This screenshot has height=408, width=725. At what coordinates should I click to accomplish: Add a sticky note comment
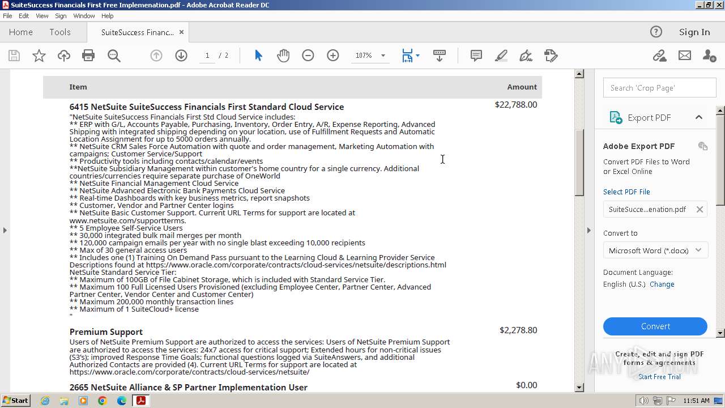click(476, 56)
